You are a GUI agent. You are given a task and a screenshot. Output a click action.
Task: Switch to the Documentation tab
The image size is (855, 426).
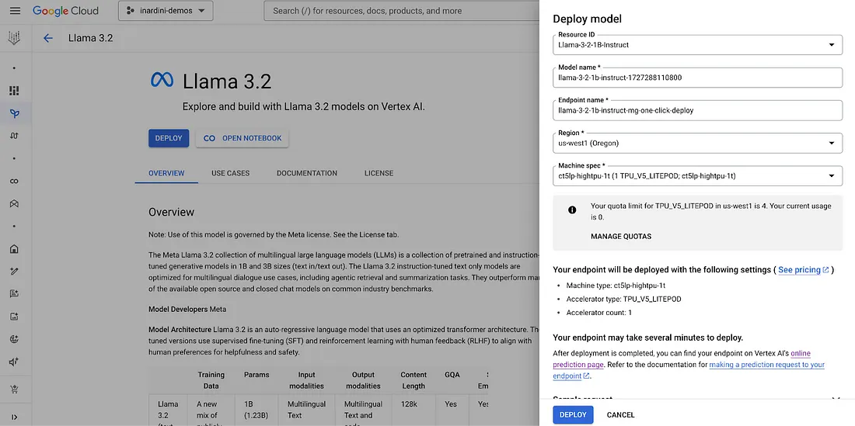pyautogui.click(x=307, y=173)
